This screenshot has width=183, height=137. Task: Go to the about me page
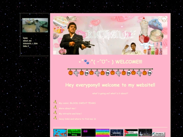27,41
